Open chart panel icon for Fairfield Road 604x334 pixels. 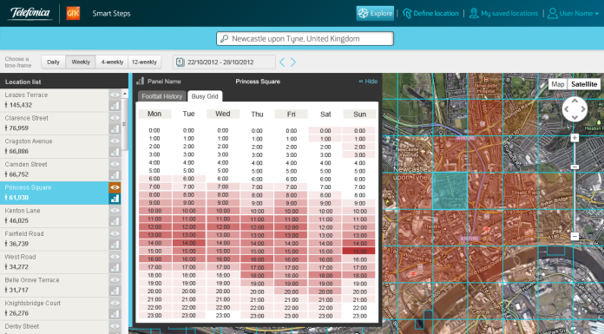[x=115, y=245]
